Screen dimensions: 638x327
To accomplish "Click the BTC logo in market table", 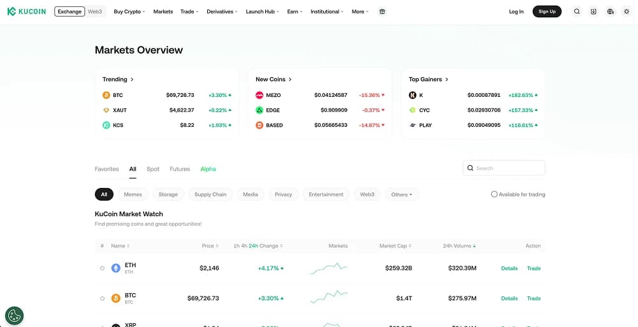I will pos(116,298).
